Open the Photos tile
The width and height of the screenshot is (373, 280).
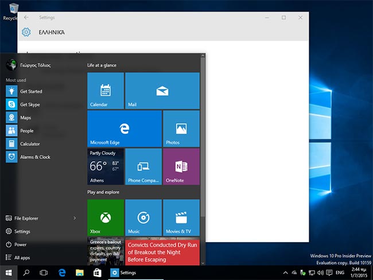pos(181,129)
